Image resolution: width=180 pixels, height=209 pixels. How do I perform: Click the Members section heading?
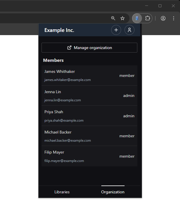click(x=53, y=60)
